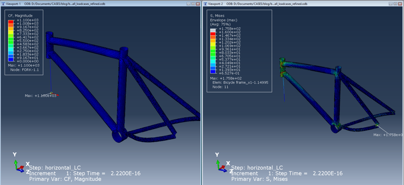Screen dimensions: 404x185
Task: Click the '+6.527e-01' Mises legend value
Action: (x=230, y=73)
